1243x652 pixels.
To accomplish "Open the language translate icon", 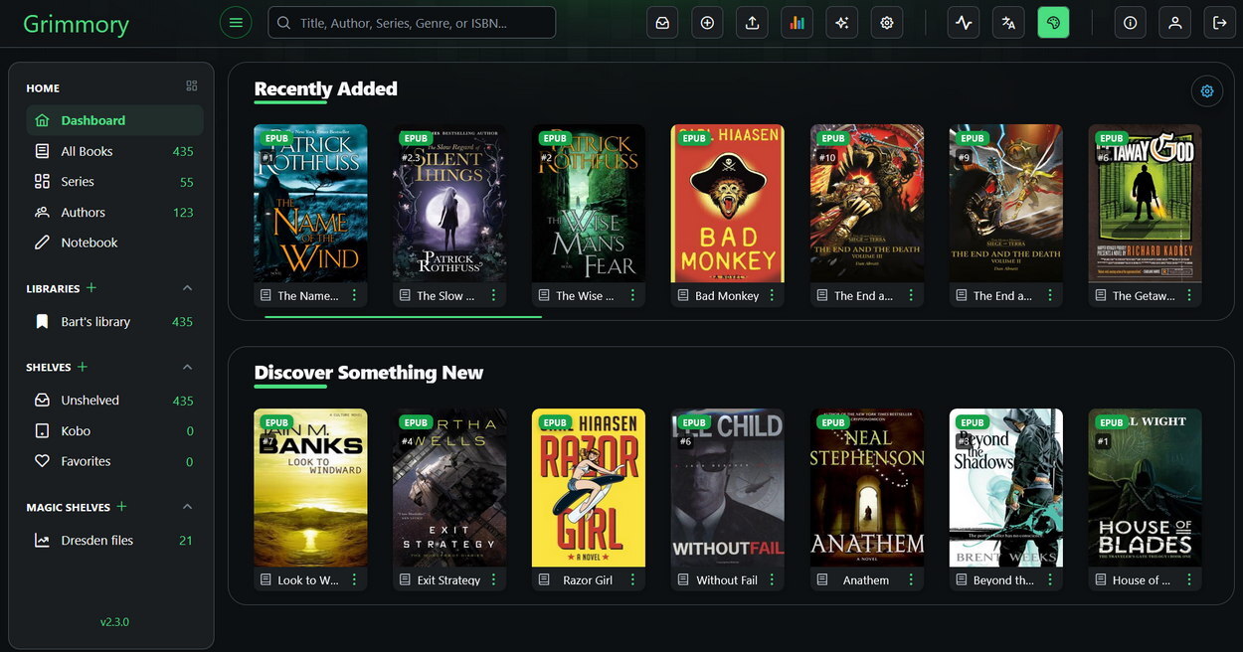I will point(1008,22).
